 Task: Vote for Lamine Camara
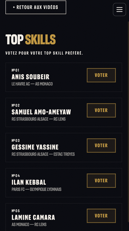click(x=101, y=216)
